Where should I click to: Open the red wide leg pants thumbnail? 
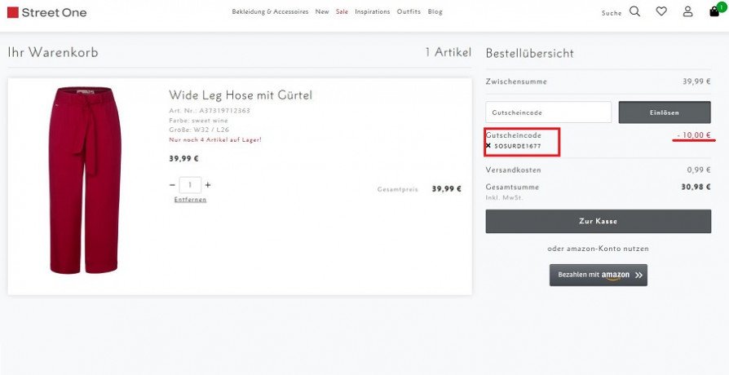85,180
